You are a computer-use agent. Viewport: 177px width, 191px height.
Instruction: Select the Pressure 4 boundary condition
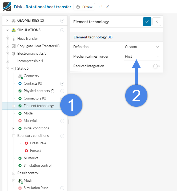38,143
